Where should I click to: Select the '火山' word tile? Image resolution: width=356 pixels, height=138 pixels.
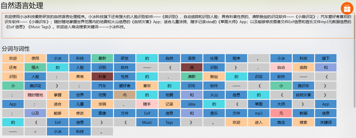214,95
